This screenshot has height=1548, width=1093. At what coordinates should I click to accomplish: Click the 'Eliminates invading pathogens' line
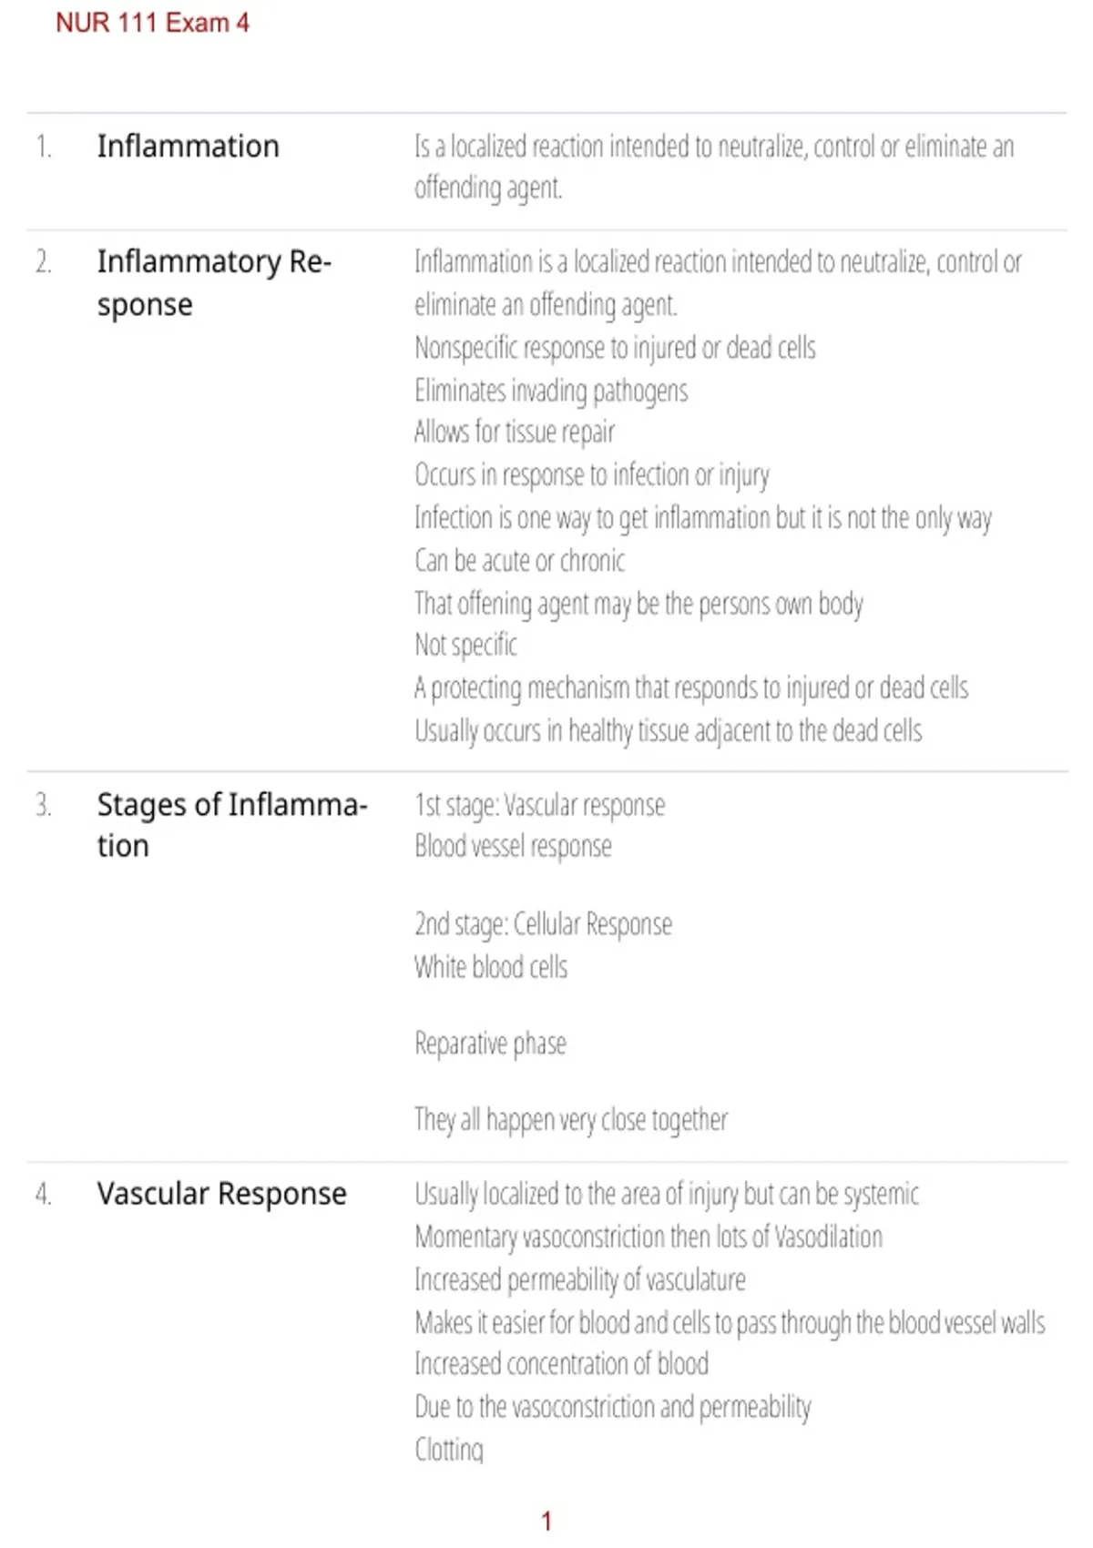[551, 391]
